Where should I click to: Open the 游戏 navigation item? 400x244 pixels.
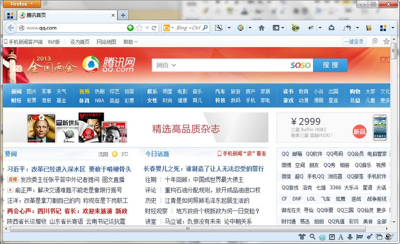[x=288, y=100]
